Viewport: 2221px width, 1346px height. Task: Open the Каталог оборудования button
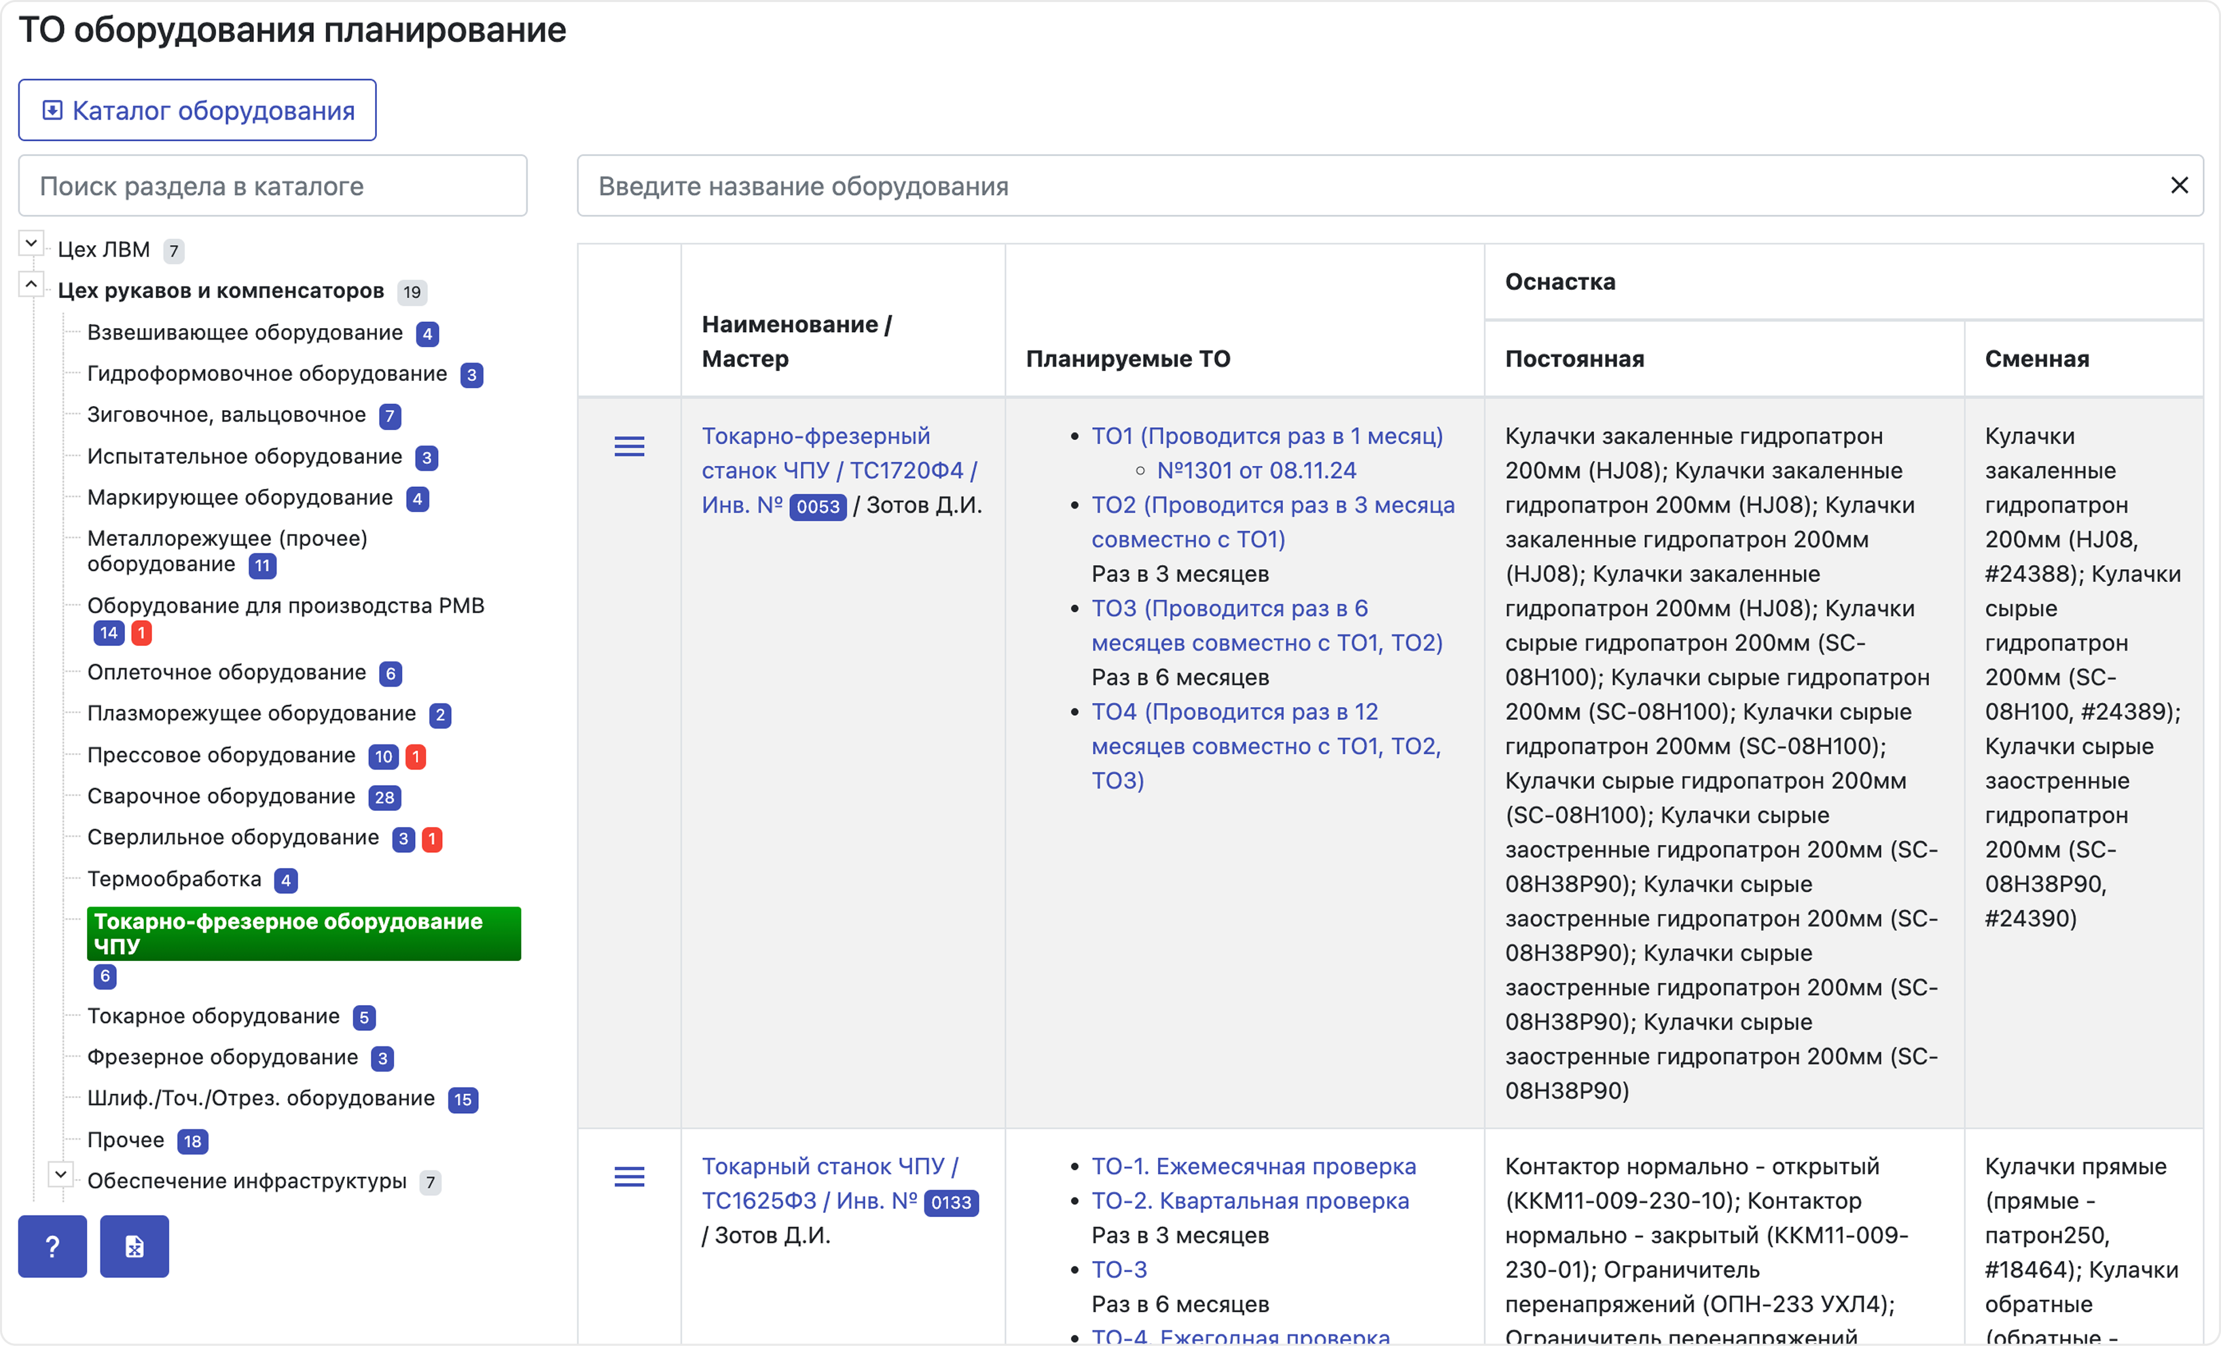click(x=198, y=110)
